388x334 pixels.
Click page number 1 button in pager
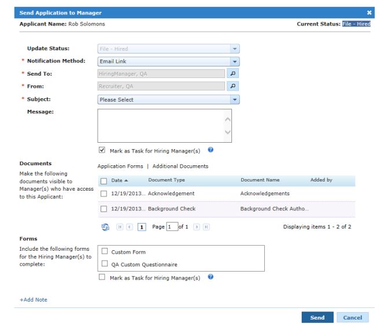click(142, 227)
